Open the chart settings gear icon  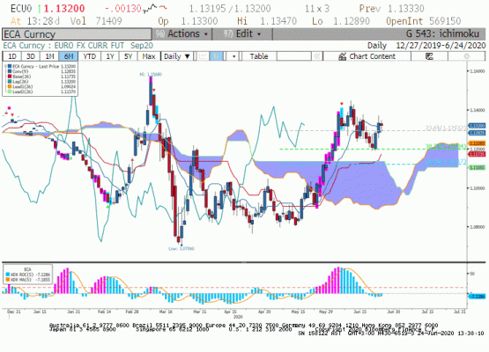467,56
